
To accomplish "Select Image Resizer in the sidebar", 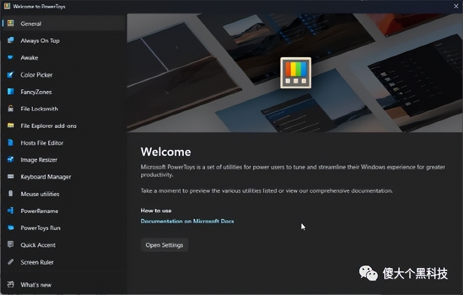I will (x=63, y=160).
